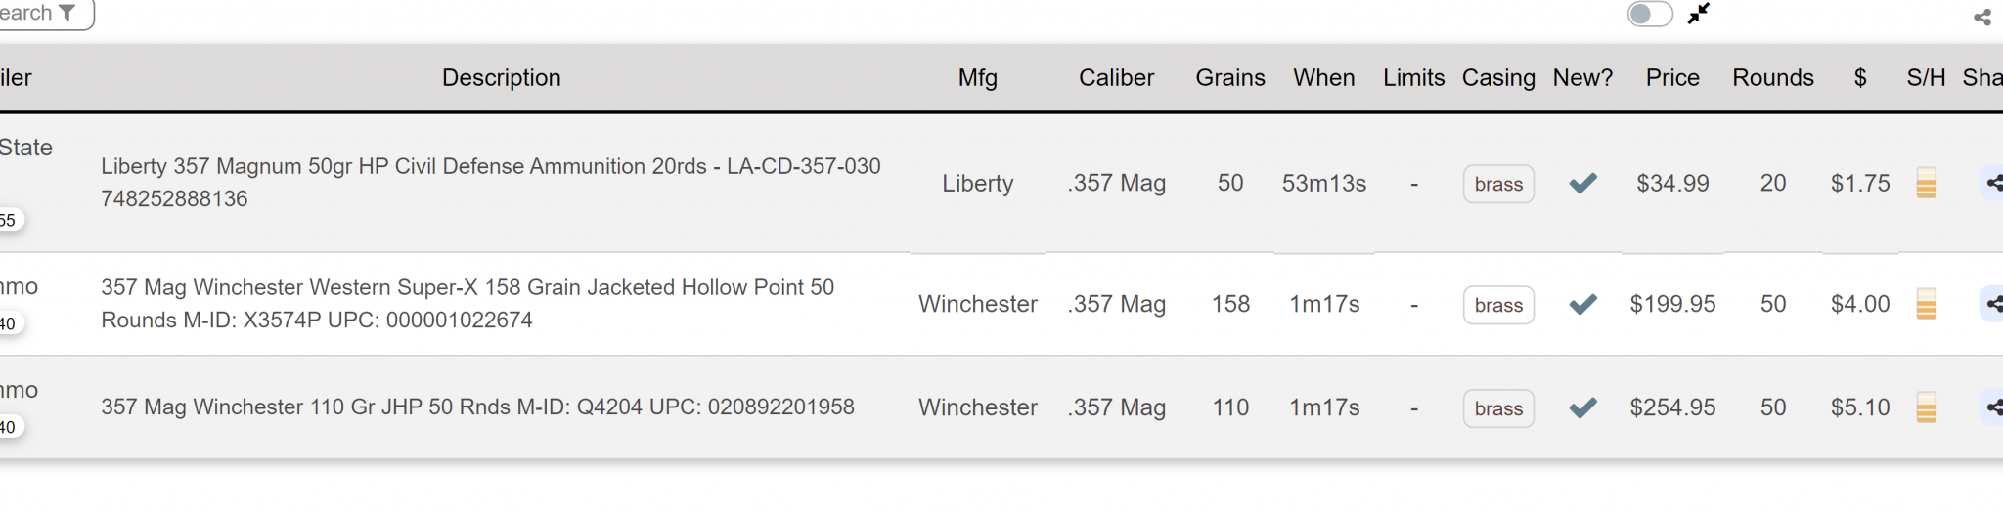The width and height of the screenshot is (2003, 514).
Task: Click the Mfg column header
Action: 978,78
